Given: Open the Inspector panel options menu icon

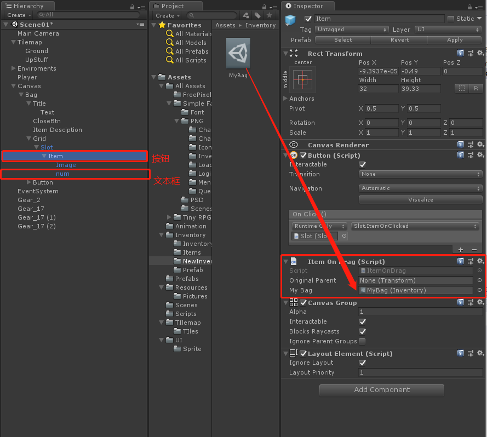Looking at the screenshot, I should 479,8.
